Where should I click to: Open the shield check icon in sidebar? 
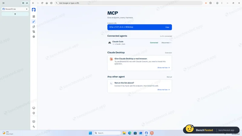coord(34,113)
